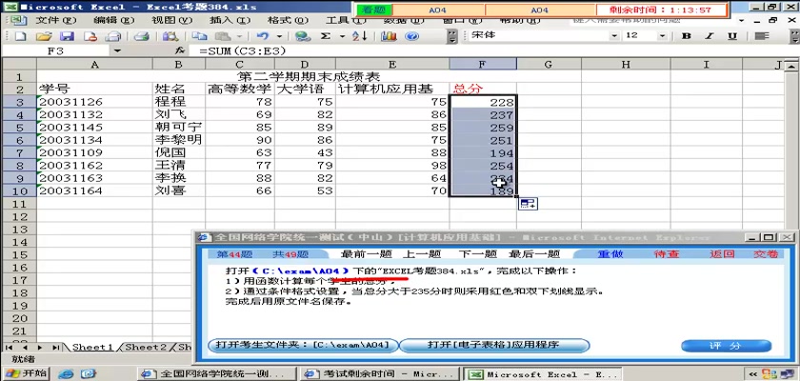Insert hyperlink with the globe icon
800x381 pixels.
[303, 36]
